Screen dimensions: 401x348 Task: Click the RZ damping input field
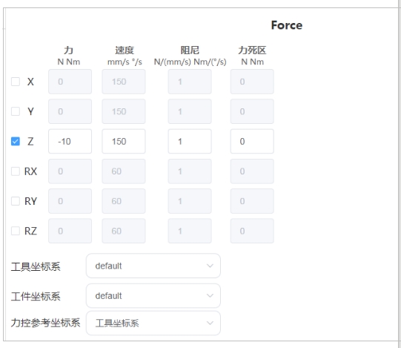pyautogui.click(x=190, y=231)
